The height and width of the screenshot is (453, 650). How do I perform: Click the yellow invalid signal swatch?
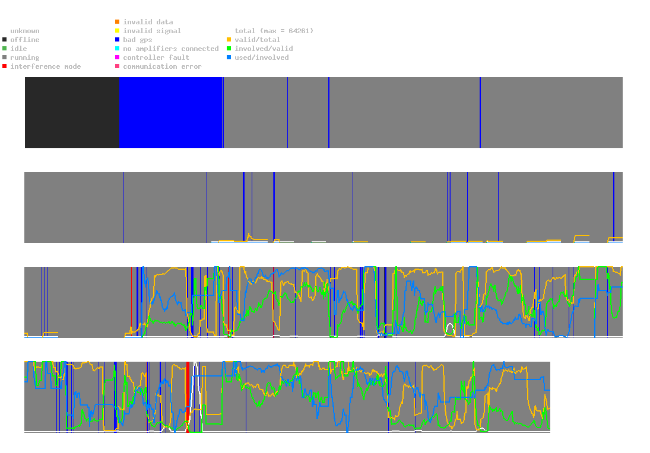(118, 31)
